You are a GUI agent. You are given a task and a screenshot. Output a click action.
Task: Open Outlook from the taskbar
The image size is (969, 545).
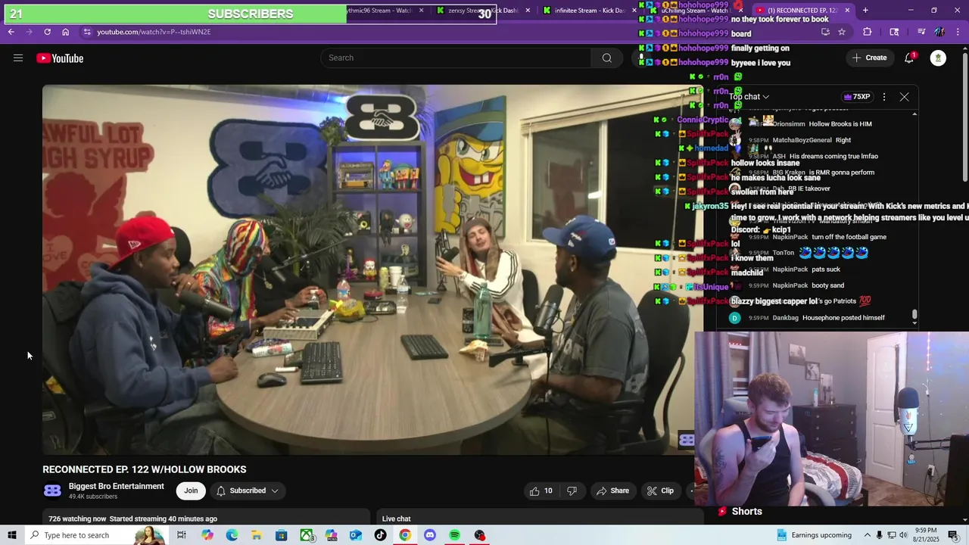[x=356, y=535]
